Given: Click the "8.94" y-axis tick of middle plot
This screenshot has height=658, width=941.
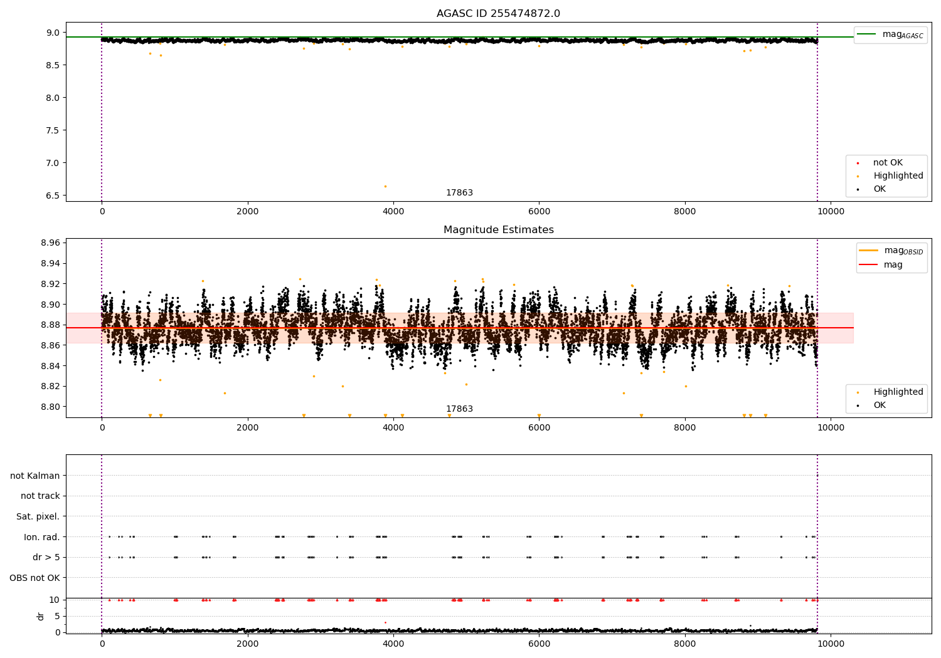Looking at the screenshot, I should coord(50,264).
